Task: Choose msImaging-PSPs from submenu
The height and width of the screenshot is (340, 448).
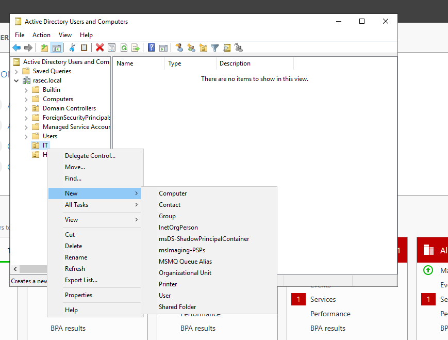Action: [209, 250]
